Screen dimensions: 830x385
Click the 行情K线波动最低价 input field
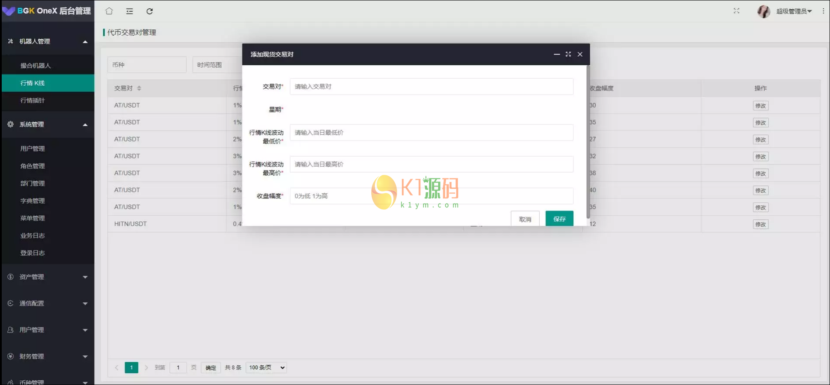point(432,133)
